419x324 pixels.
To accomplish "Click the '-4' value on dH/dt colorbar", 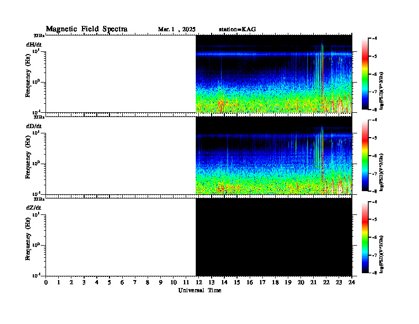I will click(375, 39).
